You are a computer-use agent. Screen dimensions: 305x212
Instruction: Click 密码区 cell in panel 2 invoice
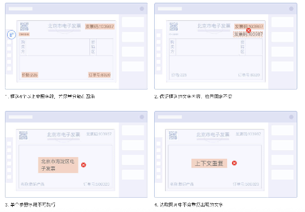(x=242, y=47)
